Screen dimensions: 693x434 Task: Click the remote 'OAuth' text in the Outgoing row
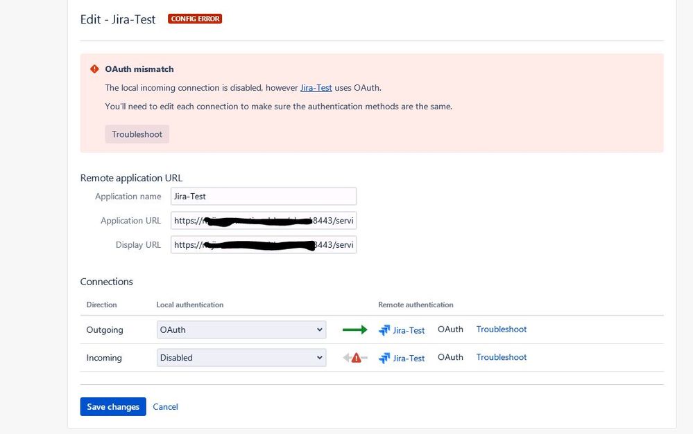point(450,329)
